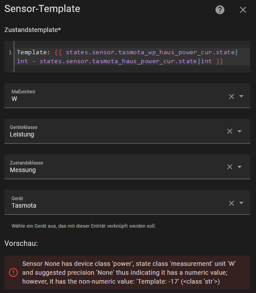256x293 pixels.
Task: Click line number 1 in editor gutter
Action: point(10,52)
